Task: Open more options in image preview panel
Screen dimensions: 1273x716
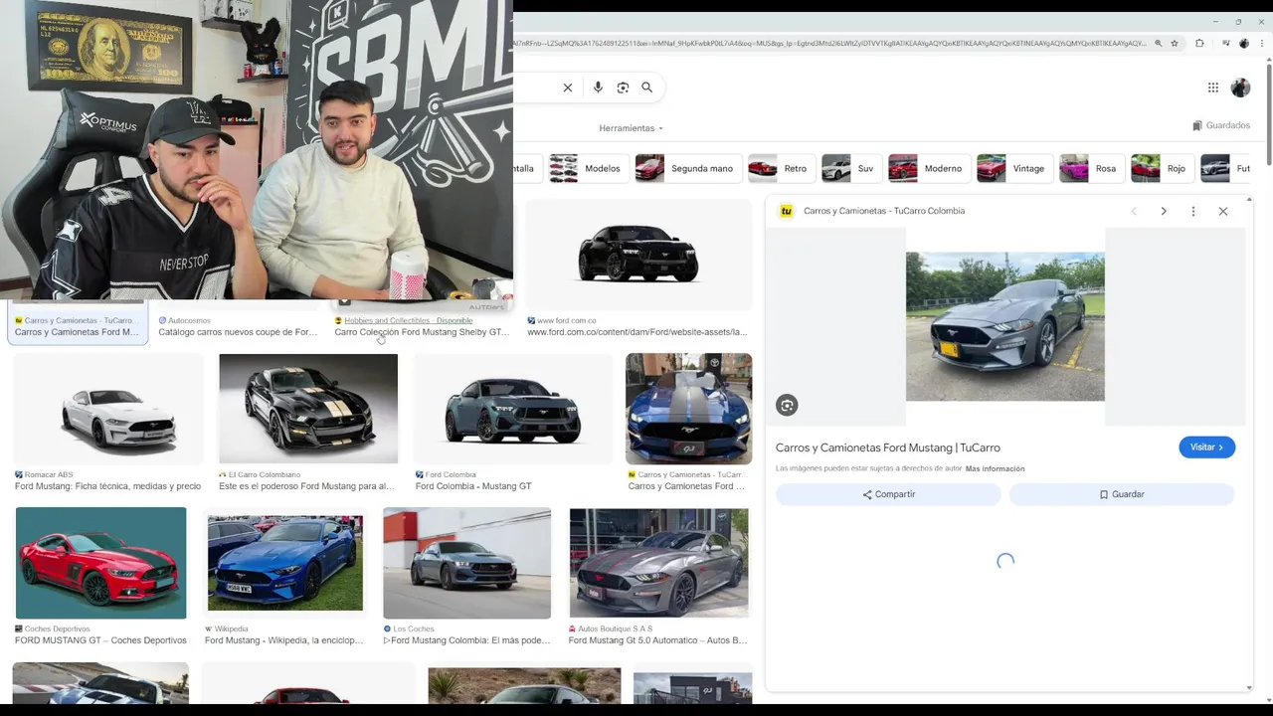Action: 1193,211
